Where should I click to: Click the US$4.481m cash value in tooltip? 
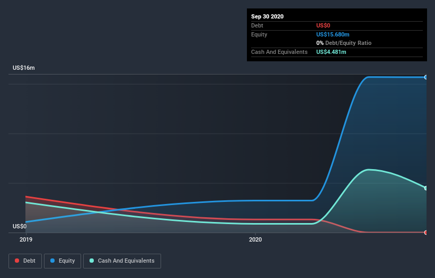331,52
